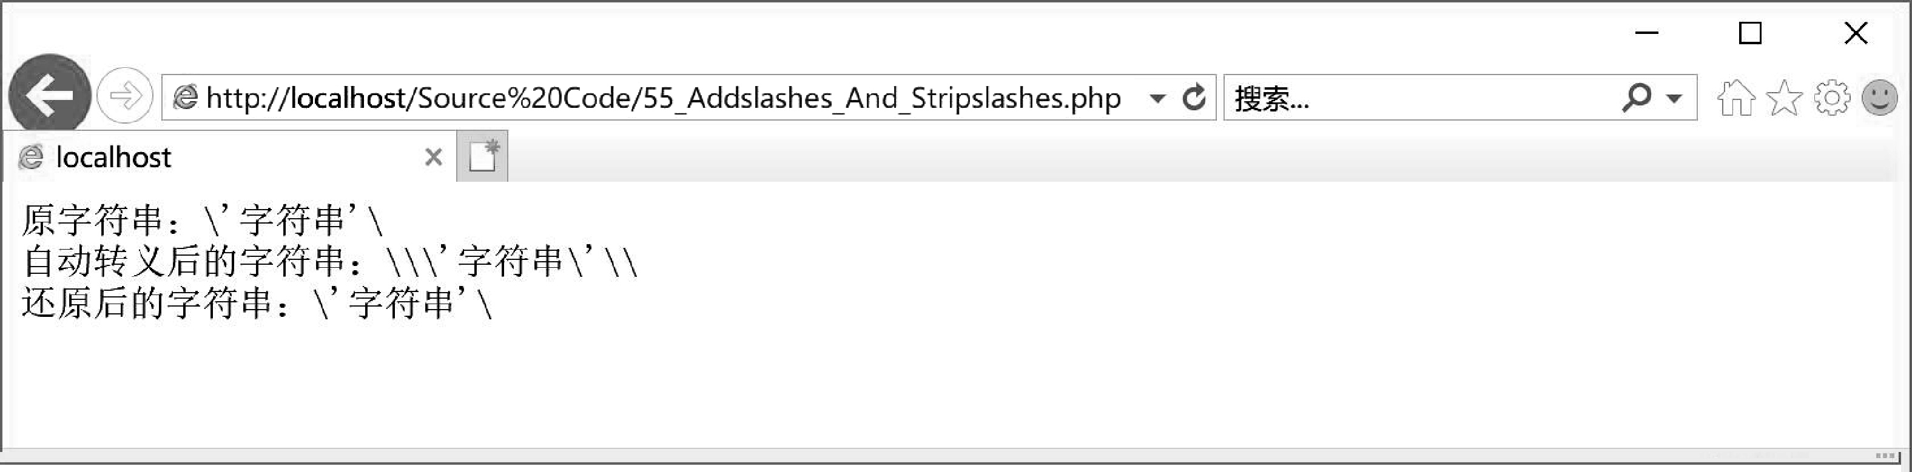This screenshot has width=1912, height=472.
Task: Expand the address bar dropdown arrow
Action: pos(1156,98)
